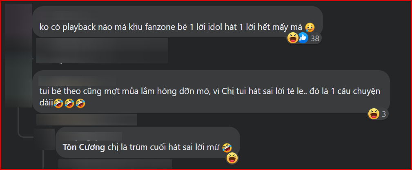
Task: Open the Tôn Cương profile mention link
Action: pos(84,148)
